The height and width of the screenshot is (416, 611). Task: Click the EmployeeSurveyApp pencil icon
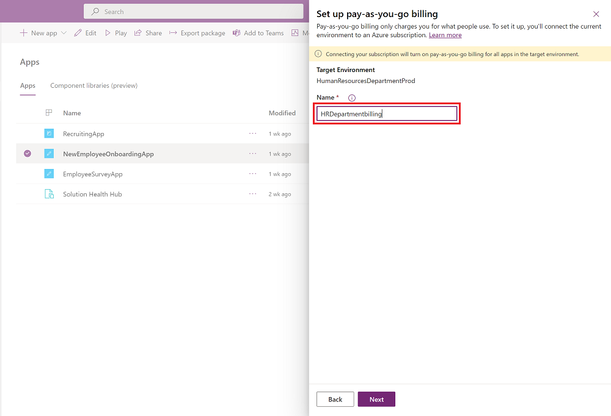click(49, 174)
